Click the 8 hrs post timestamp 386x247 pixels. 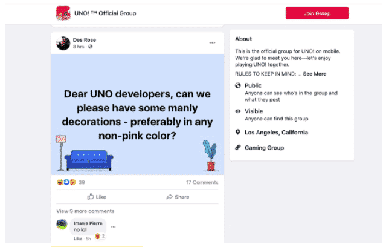pyautogui.click(x=79, y=47)
